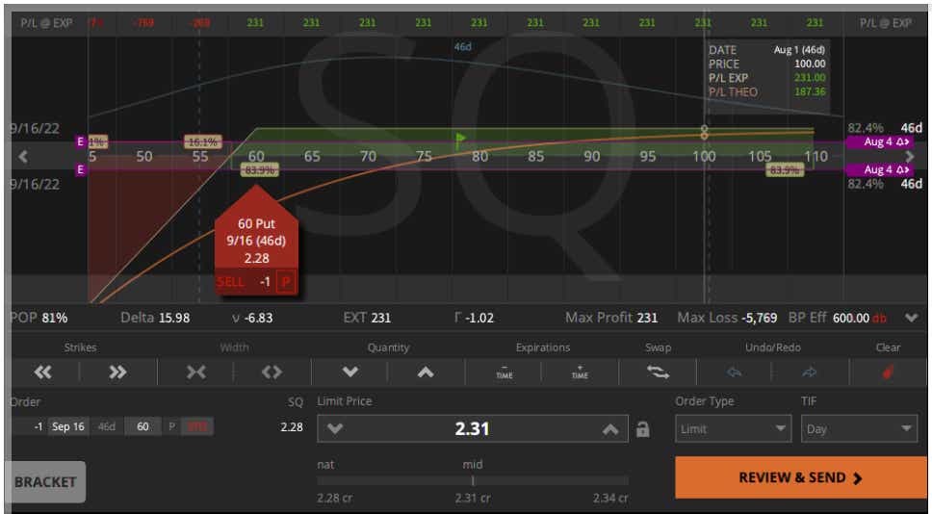Click the BRACKET button
The image size is (932, 514).
pyautogui.click(x=45, y=482)
